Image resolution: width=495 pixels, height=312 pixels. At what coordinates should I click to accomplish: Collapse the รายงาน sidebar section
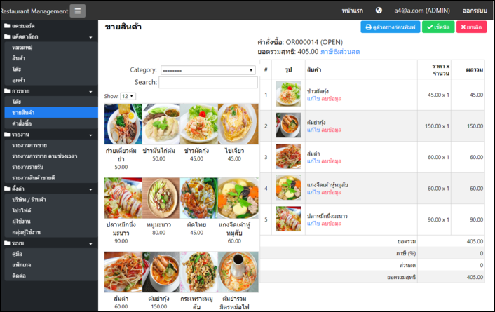point(90,134)
